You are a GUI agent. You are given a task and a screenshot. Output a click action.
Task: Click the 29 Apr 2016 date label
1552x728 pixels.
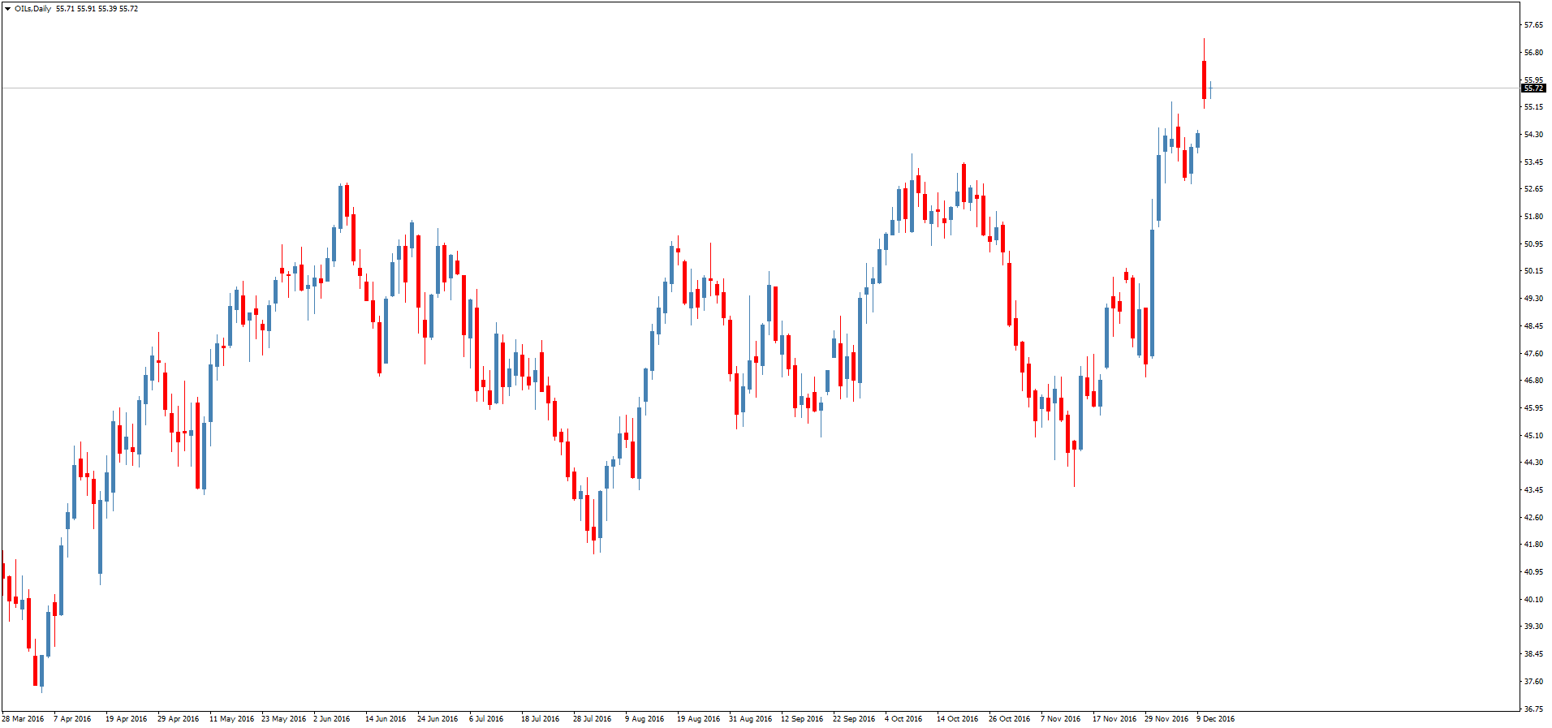click(x=178, y=719)
